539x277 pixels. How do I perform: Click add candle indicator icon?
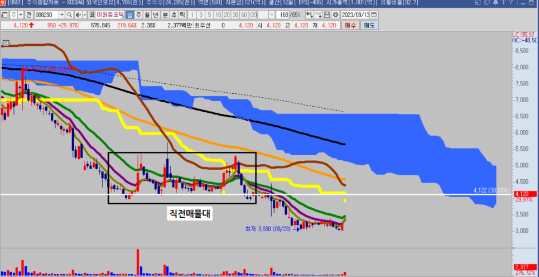click(309, 15)
